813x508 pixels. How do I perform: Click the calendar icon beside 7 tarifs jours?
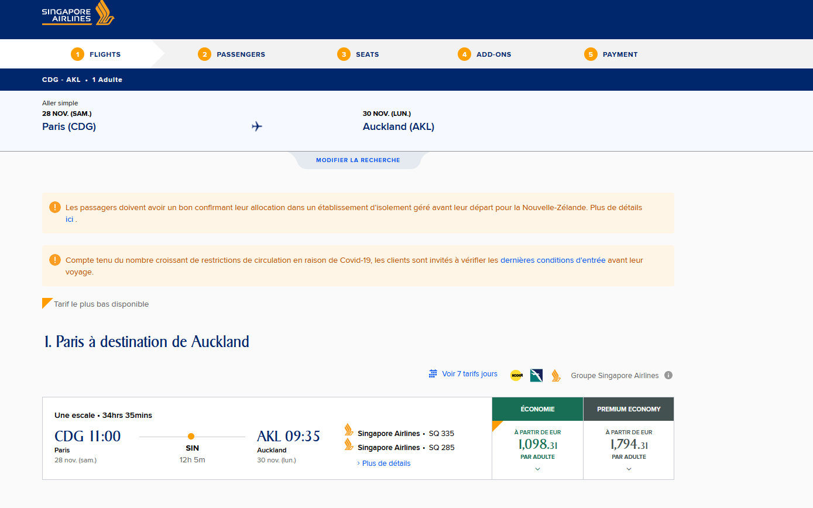pos(433,374)
